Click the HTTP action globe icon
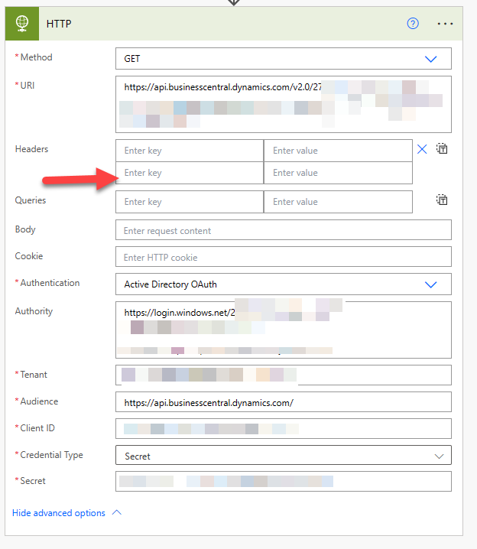 click(x=22, y=24)
